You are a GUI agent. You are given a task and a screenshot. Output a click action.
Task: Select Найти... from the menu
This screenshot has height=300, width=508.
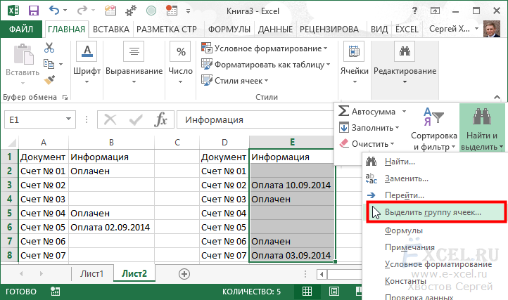point(434,162)
